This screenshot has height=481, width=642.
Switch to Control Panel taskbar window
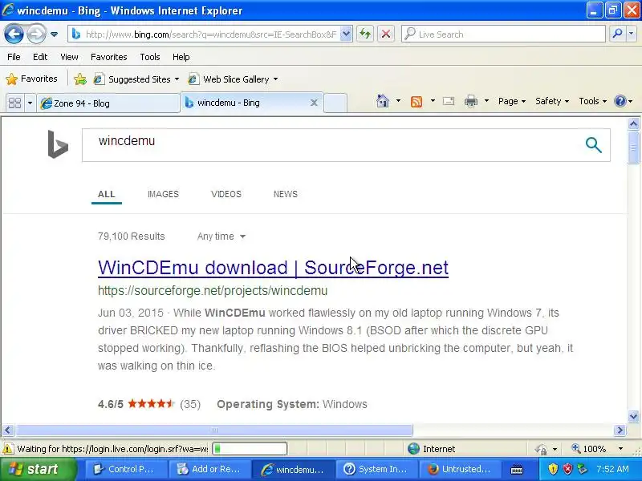[x=127, y=469]
